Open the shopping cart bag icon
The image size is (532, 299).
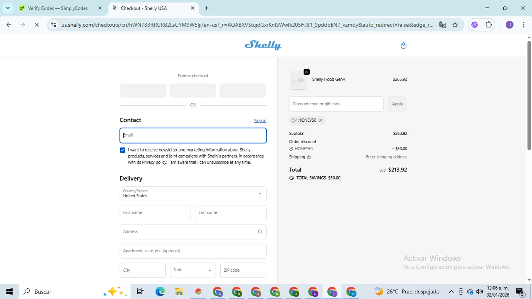point(403,45)
